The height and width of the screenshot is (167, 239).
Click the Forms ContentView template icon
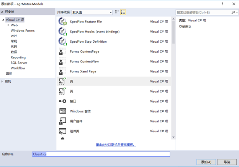click(62, 61)
